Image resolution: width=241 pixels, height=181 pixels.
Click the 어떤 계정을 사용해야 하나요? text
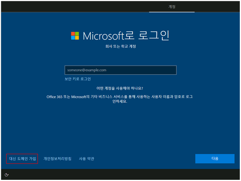coord(120,88)
